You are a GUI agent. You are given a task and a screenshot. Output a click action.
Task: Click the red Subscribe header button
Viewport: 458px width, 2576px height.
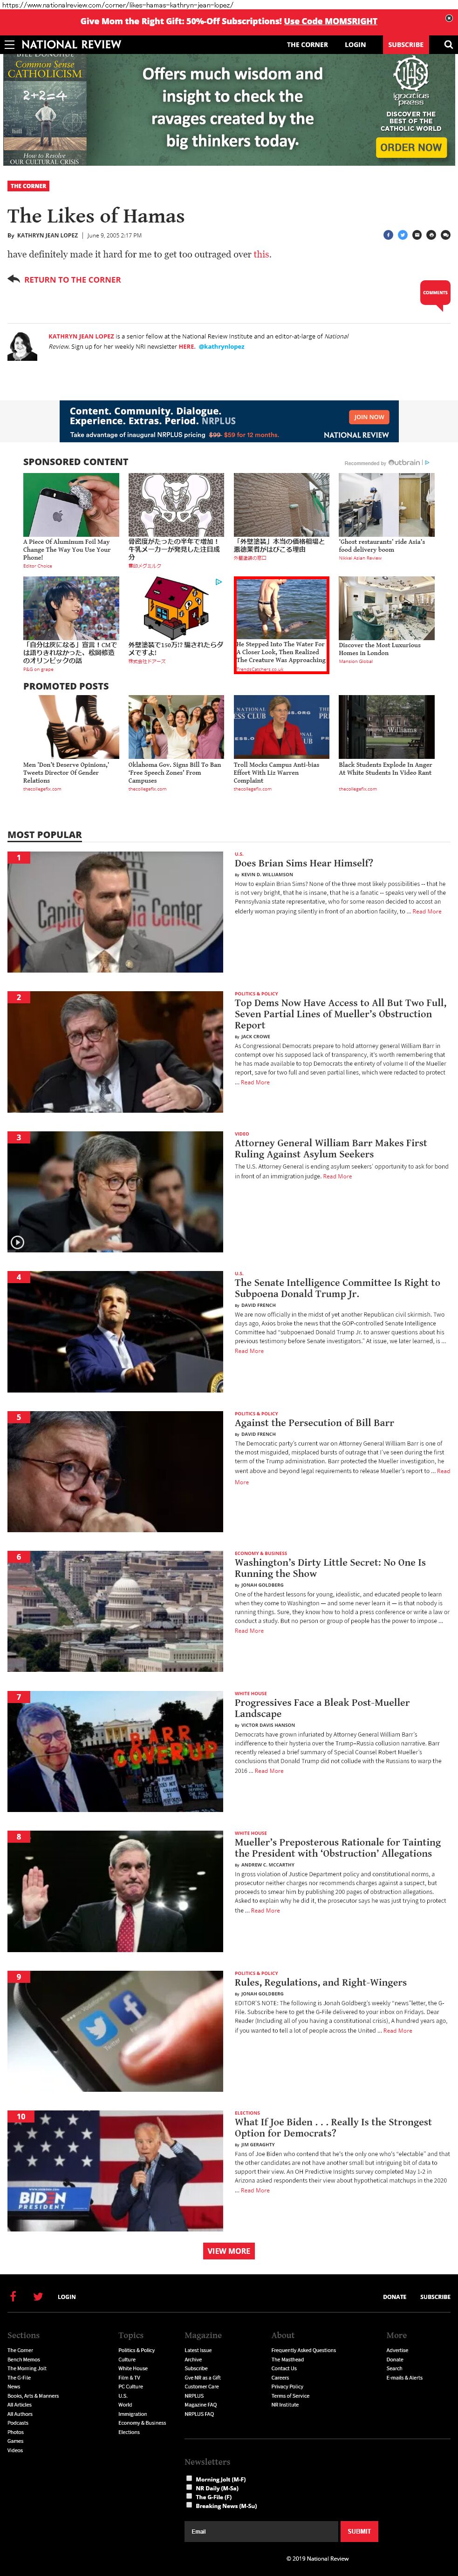point(406,45)
